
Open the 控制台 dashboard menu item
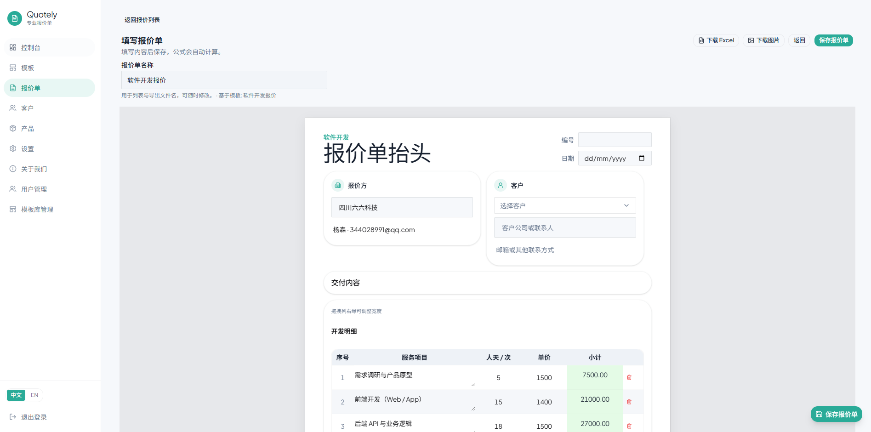(49, 47)
